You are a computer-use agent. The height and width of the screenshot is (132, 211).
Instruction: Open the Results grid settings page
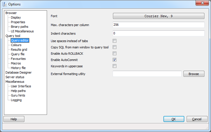(x=19, y=50)
